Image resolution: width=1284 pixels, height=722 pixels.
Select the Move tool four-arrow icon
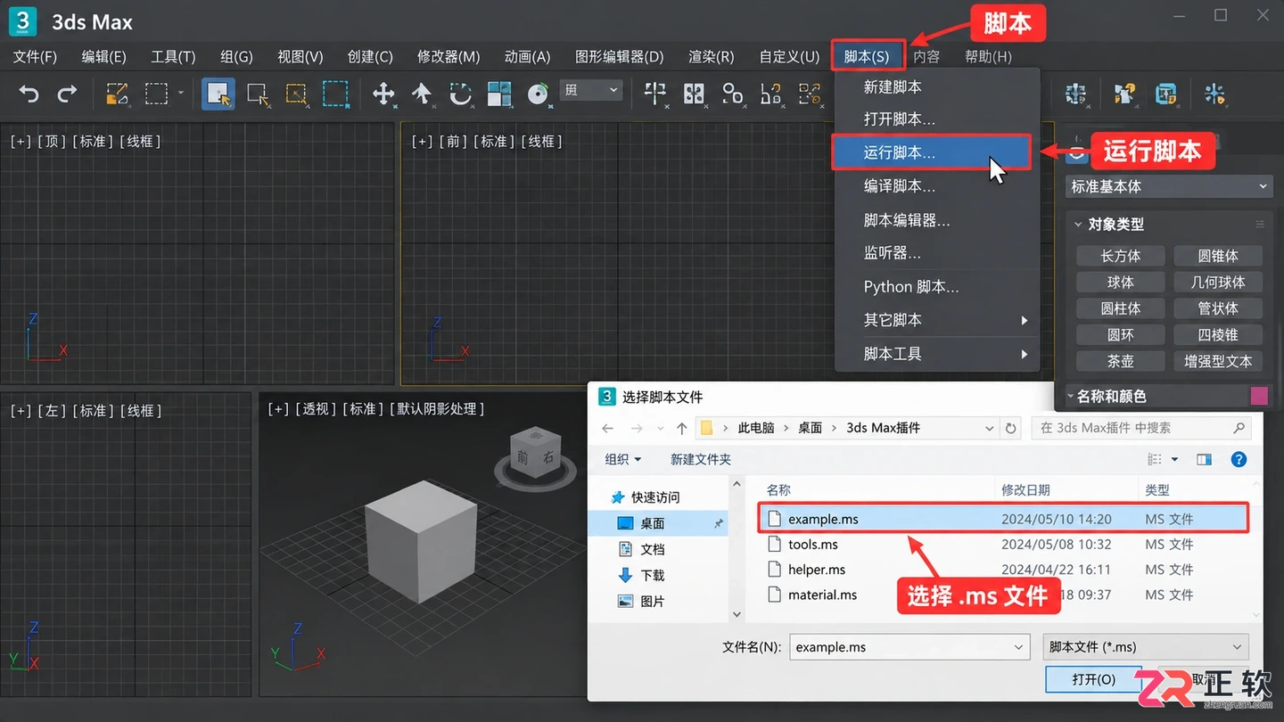click(383, 94)
